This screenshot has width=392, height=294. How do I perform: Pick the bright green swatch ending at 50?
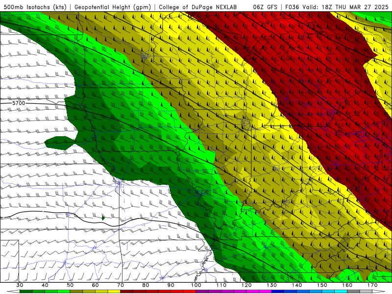tap(64, 292)
